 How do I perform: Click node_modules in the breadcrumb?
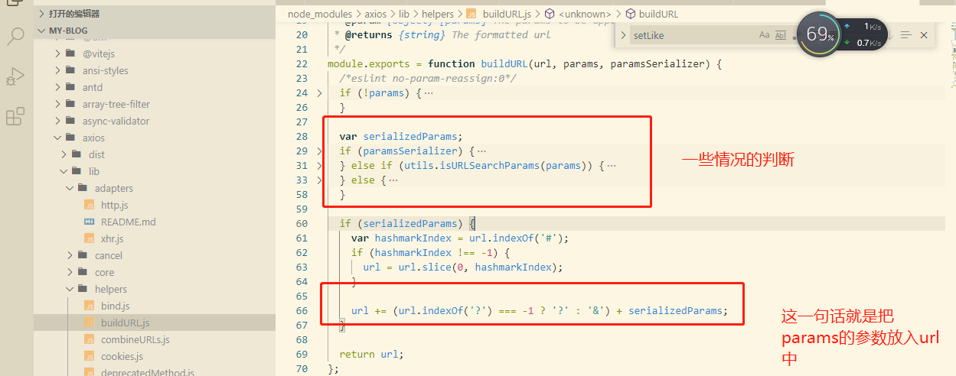click(x=320, y=14)
